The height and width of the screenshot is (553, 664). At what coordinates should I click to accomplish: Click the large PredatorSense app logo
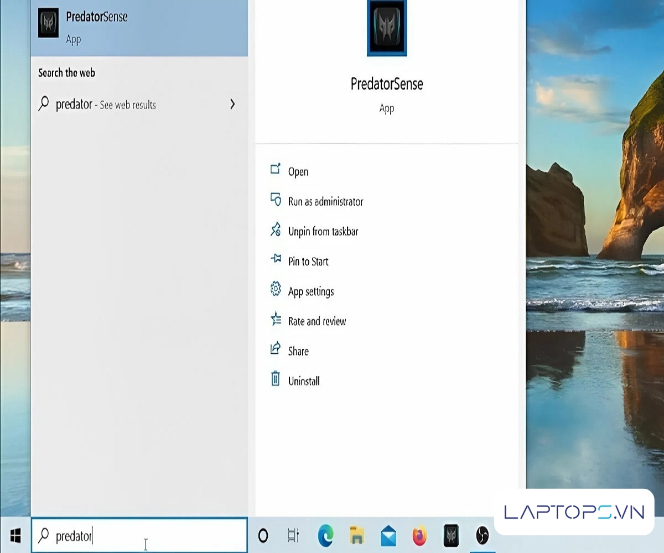(x=387, y=28)
